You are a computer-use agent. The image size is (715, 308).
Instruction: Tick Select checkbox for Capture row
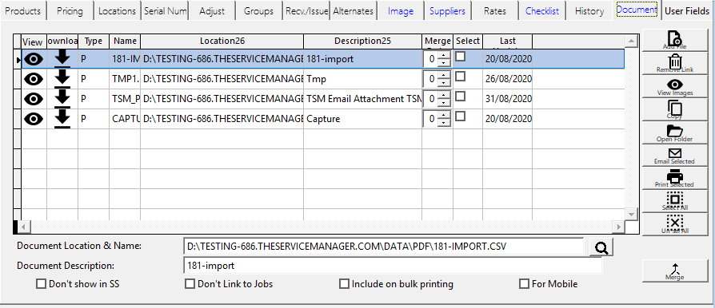(461, 116)
